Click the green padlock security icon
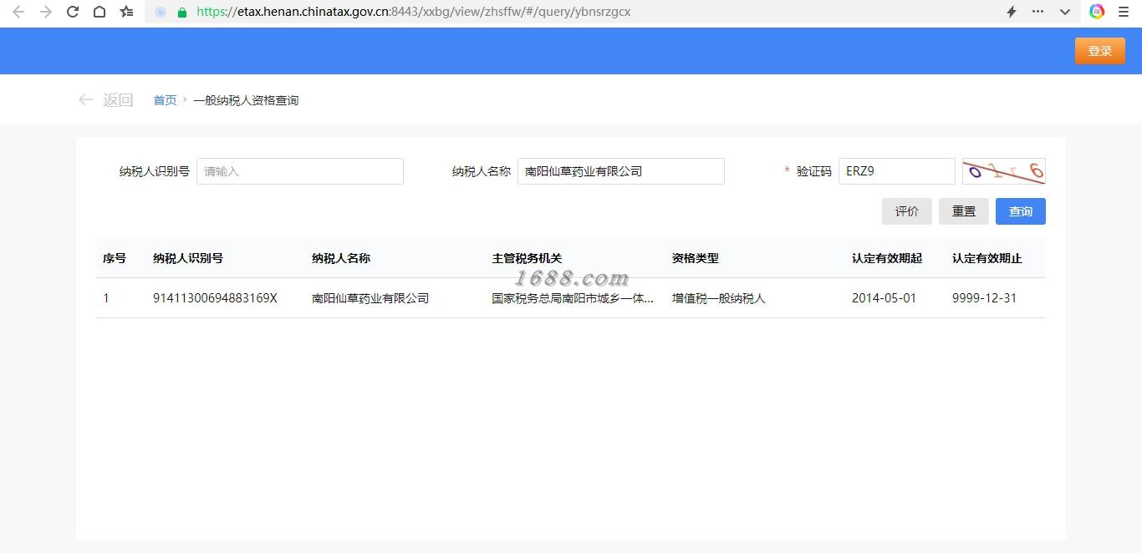Screen dimensions: 1142x553 (182, 12)
